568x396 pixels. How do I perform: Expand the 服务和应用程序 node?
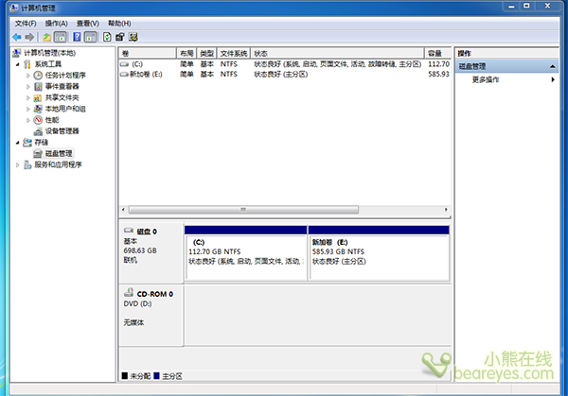[x=15, y=164]
